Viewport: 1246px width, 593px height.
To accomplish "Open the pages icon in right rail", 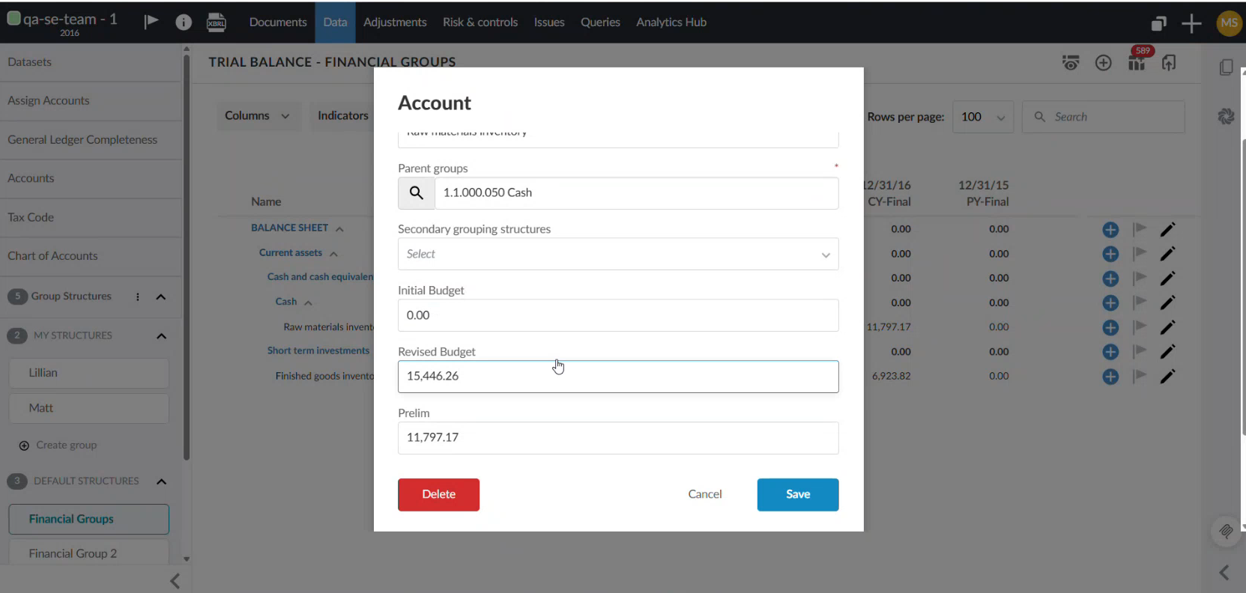I will click(x=1226, y=67).
